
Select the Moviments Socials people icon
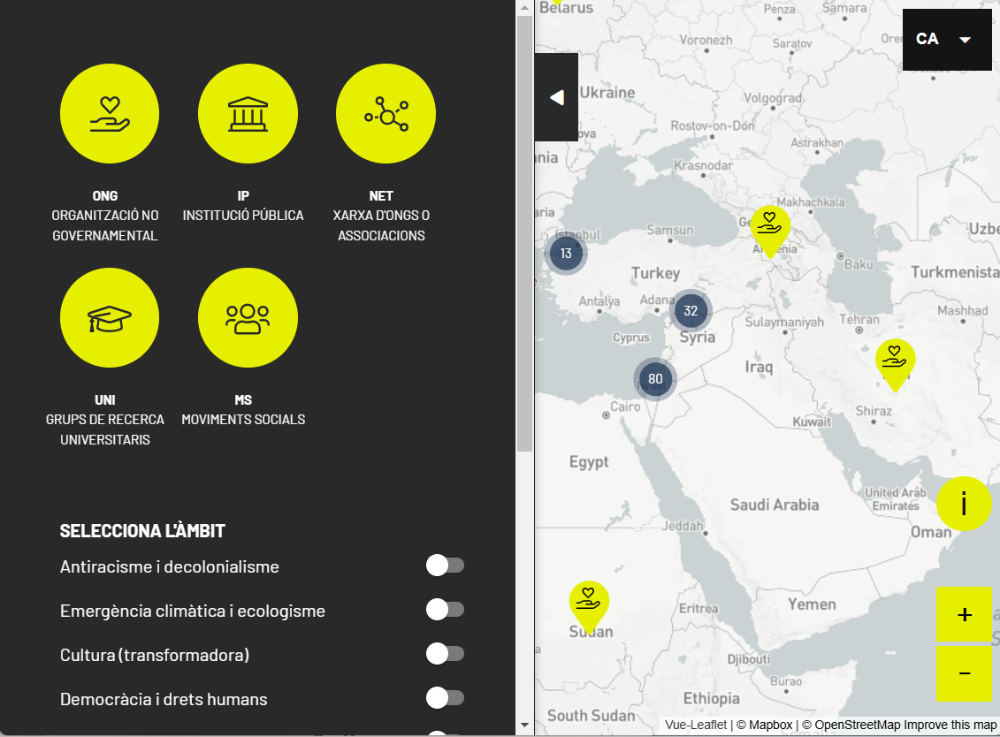[x=248, y=317]
